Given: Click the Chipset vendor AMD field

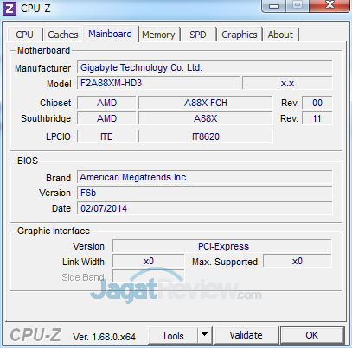Looking at the screenshot, I should point(106,103).
